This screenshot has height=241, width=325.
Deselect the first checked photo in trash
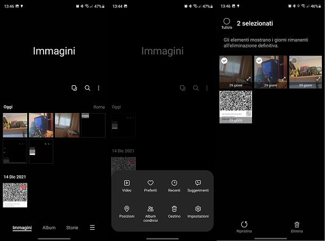(x=225, y=61)
